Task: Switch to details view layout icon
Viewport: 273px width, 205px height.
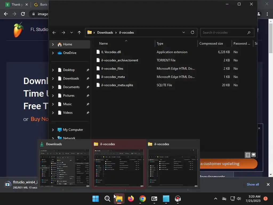Action: [248, 155]
